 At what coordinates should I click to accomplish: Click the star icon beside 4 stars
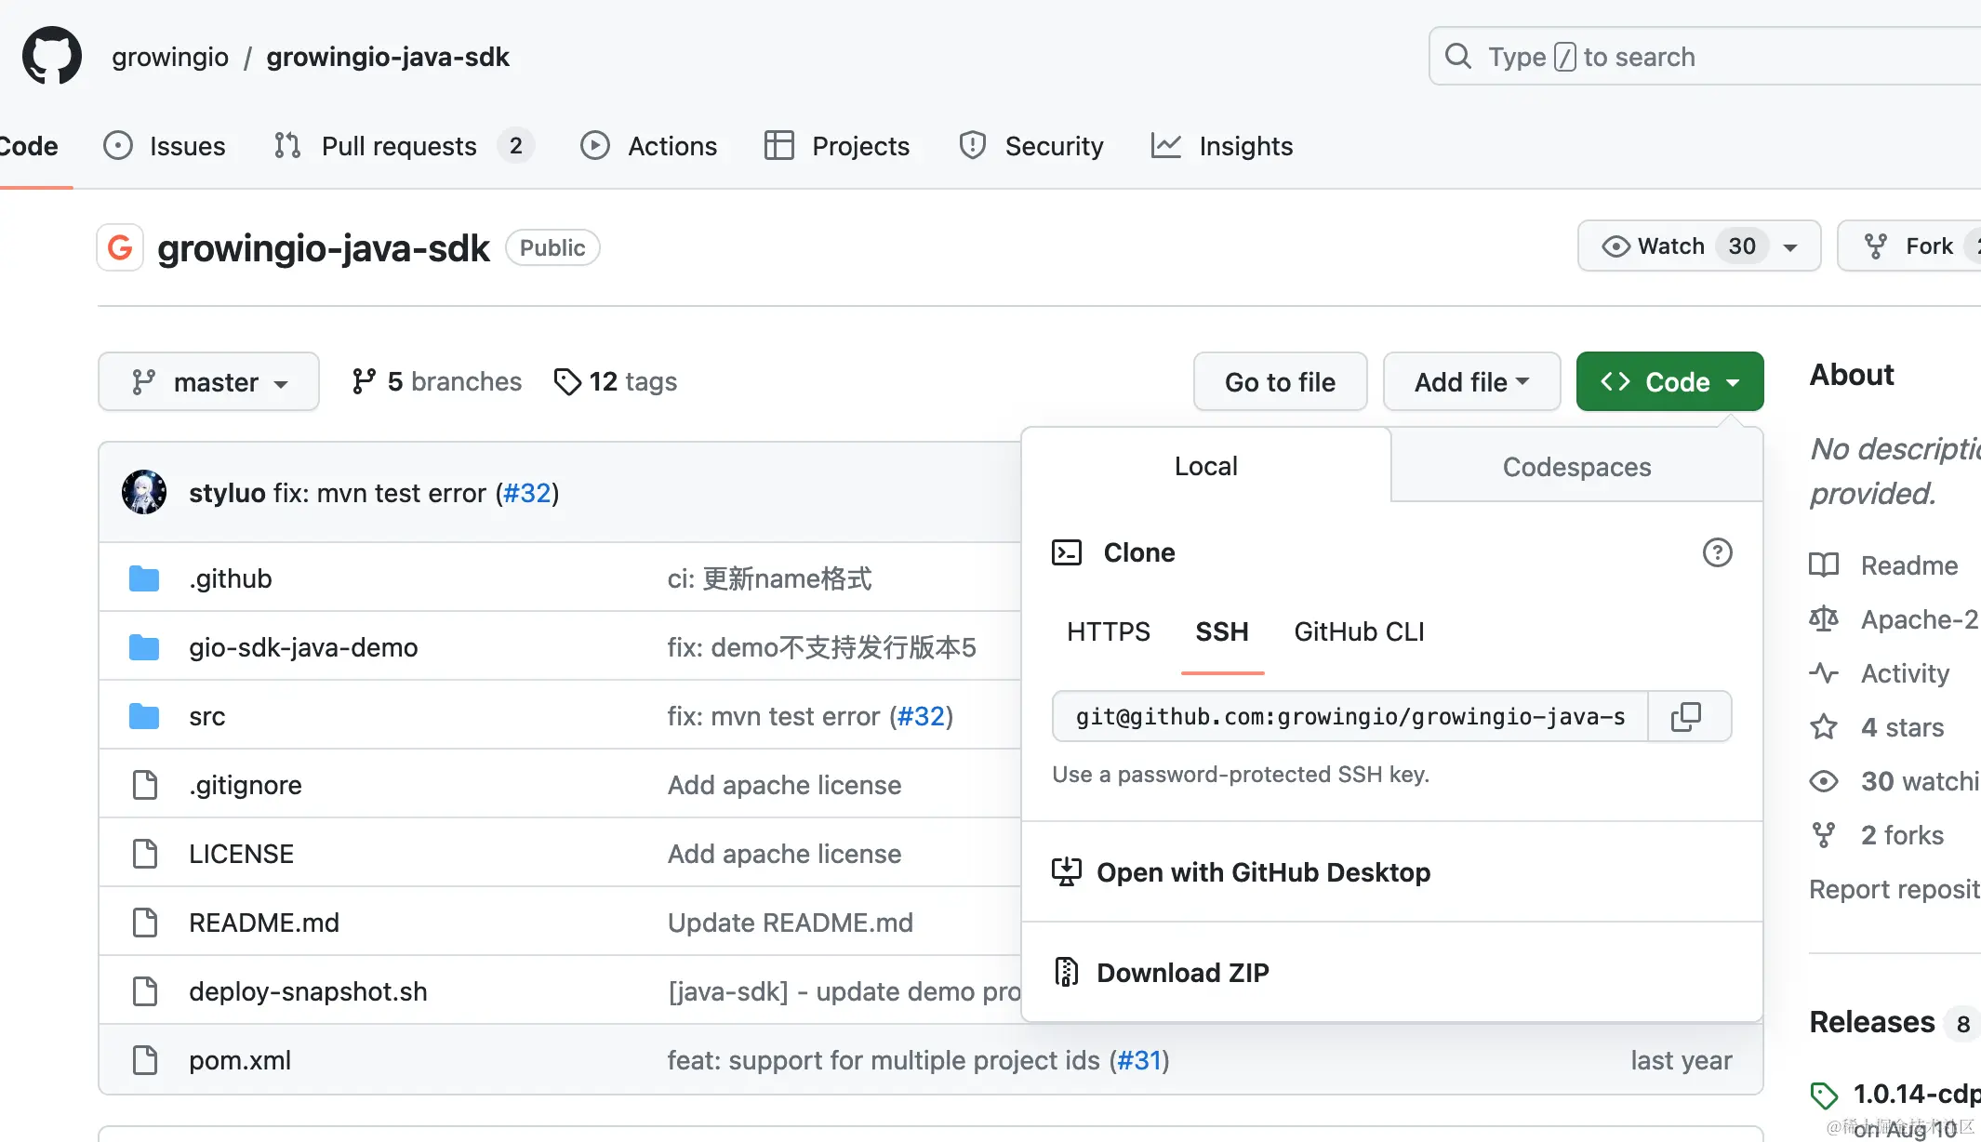1824,727
